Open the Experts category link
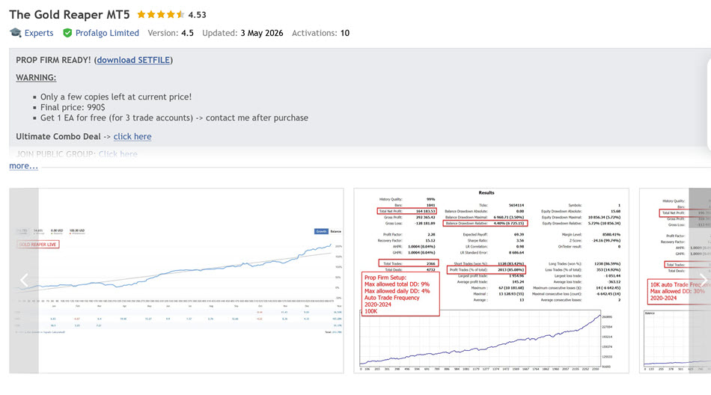The height and width of the screenshot is (395, 711). tap(38, 33)
